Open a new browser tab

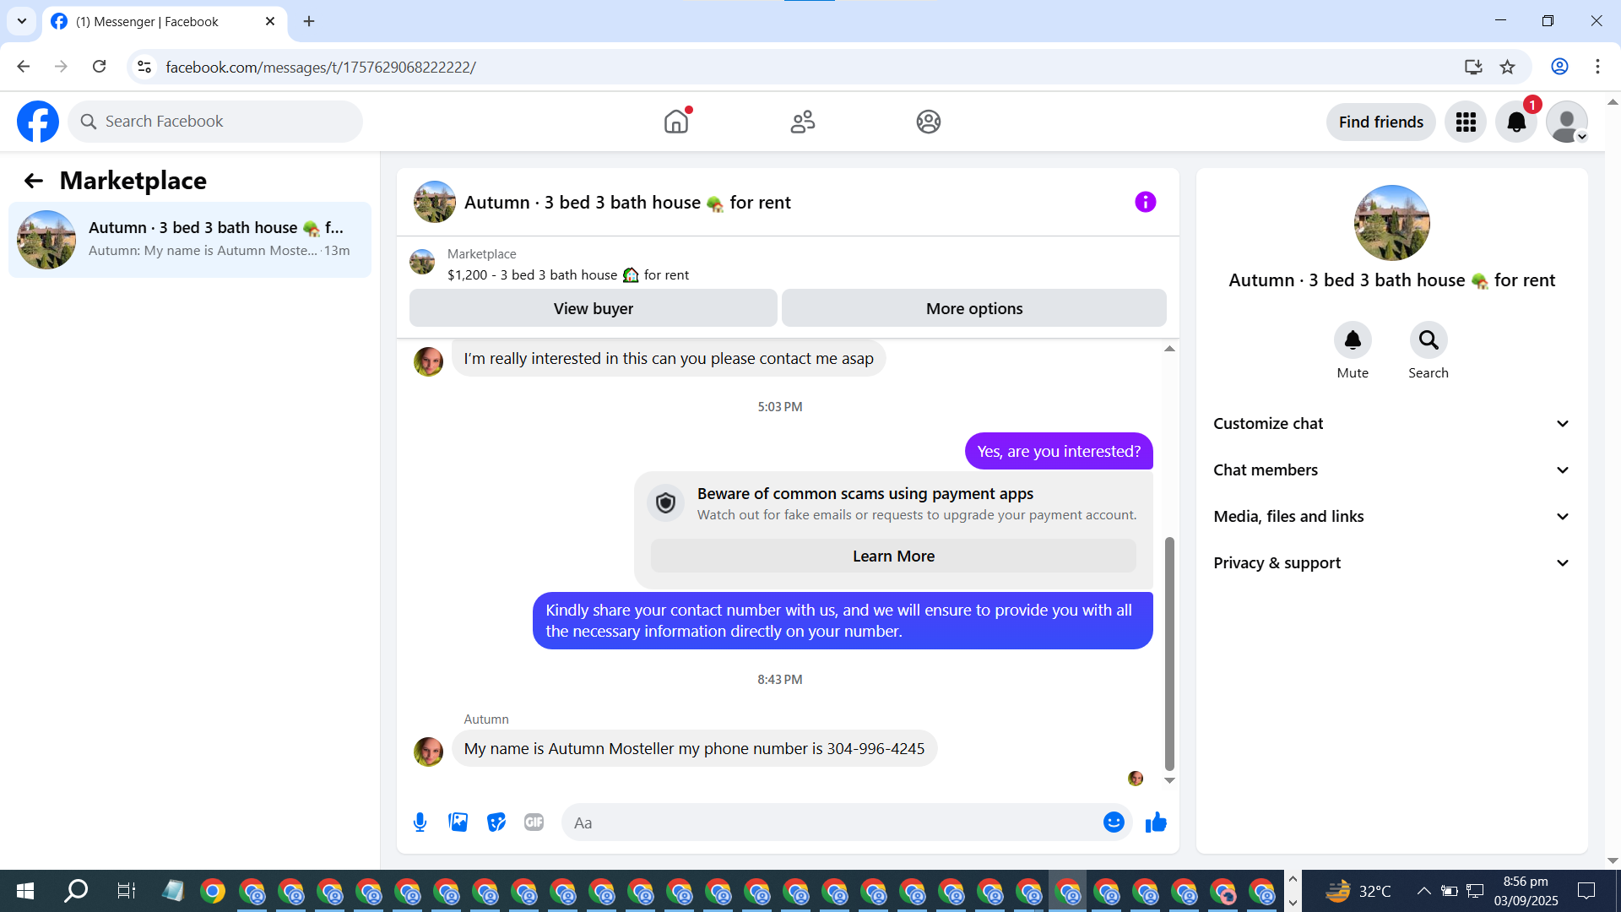pyautogui.click(x=309, y=22)
